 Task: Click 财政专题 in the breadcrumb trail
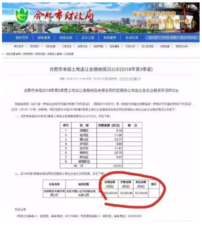click(40, 54)
